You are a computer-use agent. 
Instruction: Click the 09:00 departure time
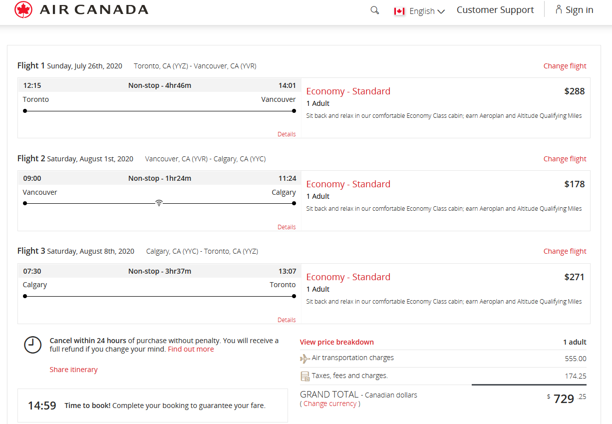click(x=32, y=178)
